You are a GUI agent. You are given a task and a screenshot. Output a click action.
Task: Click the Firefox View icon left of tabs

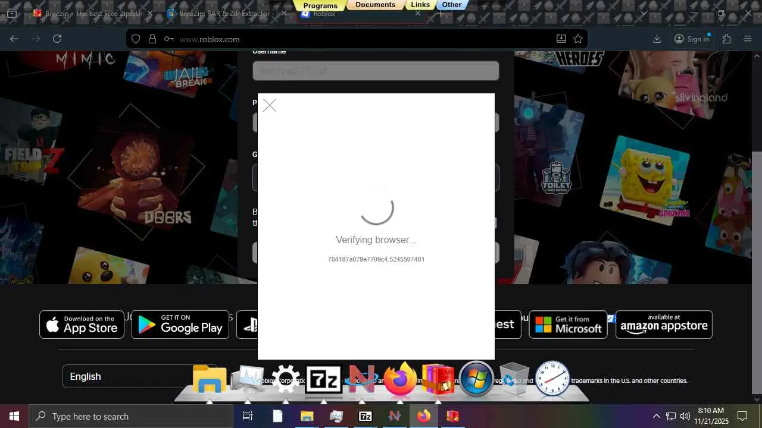(x=12, y=13)
